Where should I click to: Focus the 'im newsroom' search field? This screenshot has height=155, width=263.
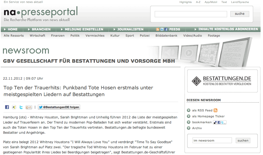point(212,140)
